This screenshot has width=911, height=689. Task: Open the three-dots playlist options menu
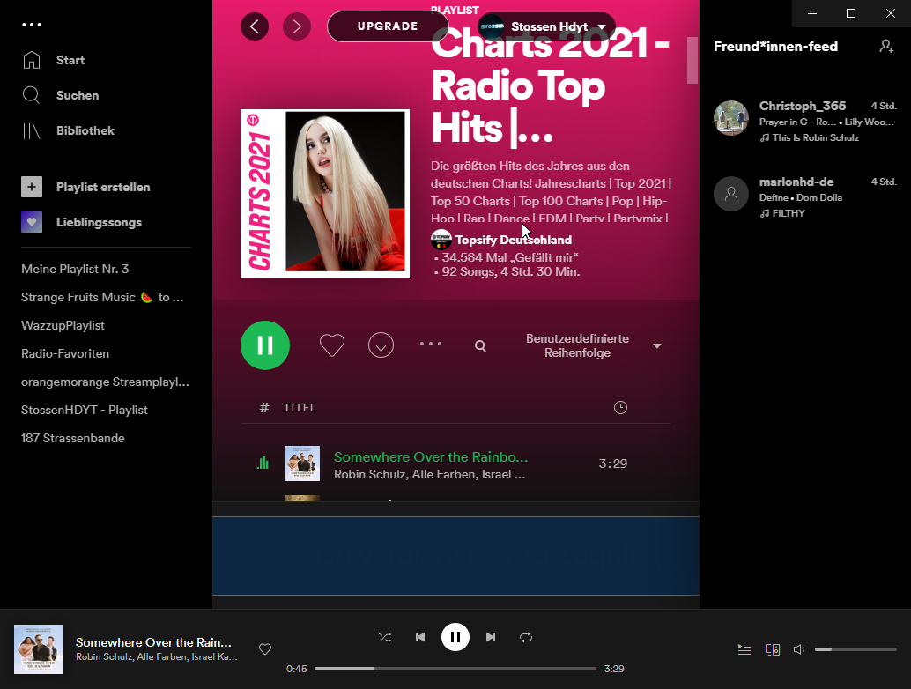(430, 344)
